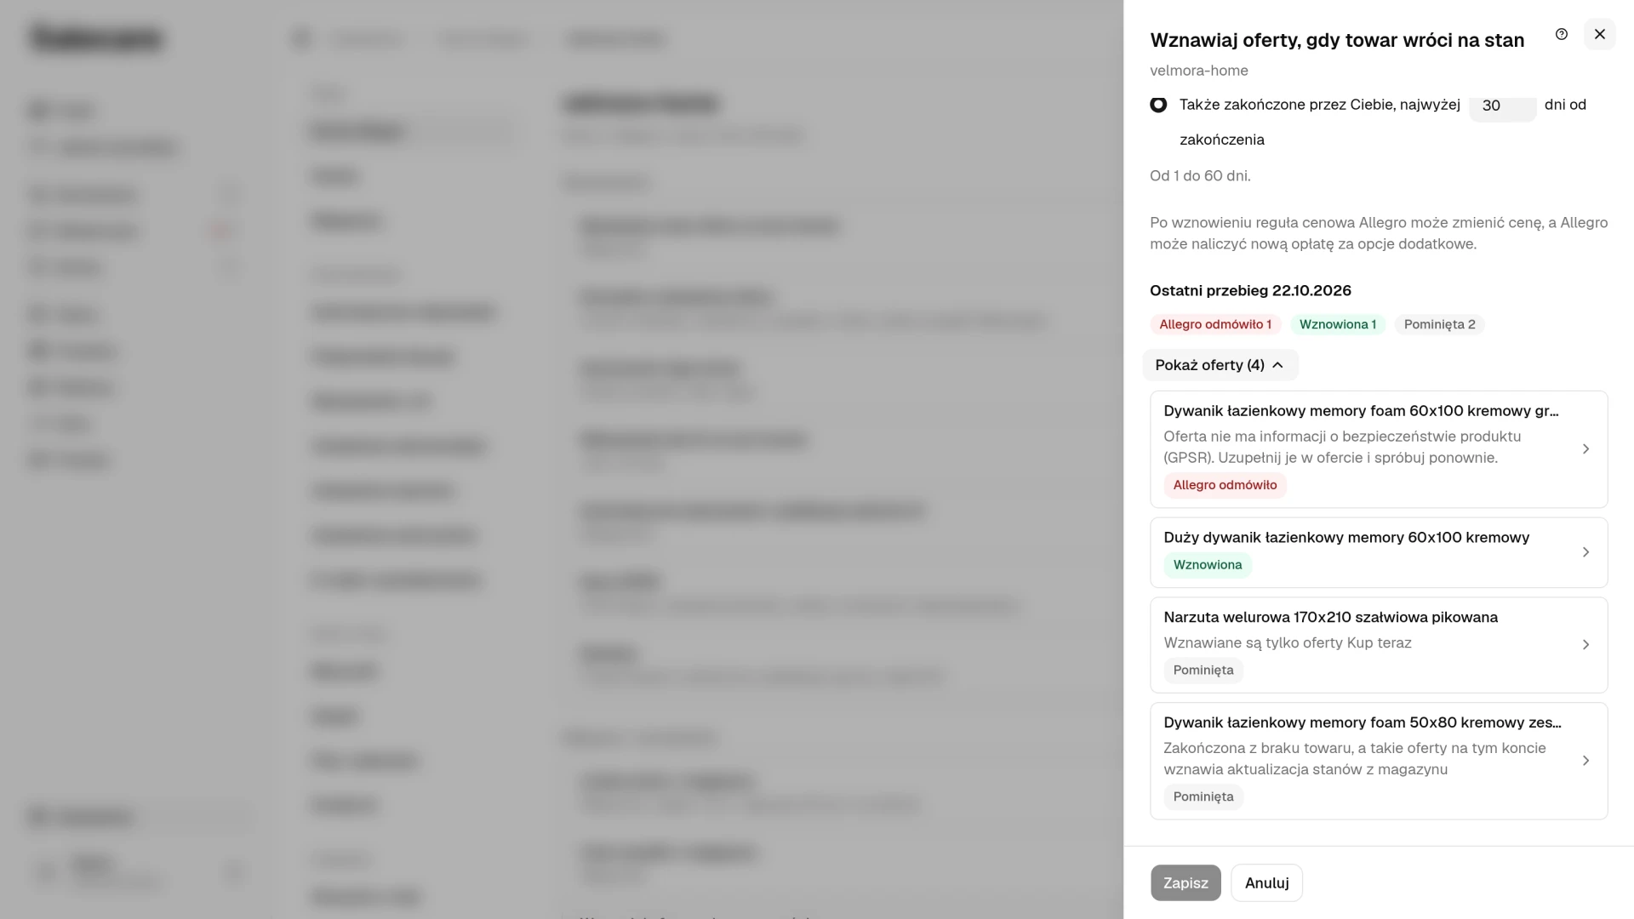Open Dywanik łazienkowy memory foam 50x80 offer
Viewport: 1634px width, 919px height.
[1378, 761]
